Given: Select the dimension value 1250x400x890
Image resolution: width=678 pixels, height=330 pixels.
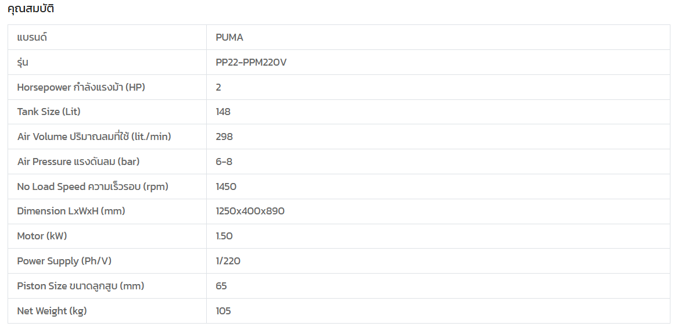Looking at the screenshot, I should click(250, 211).
